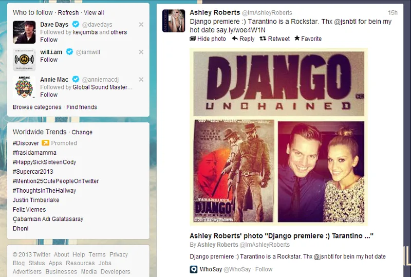The height and width of the screenshot is (277, 411).
Task: Click the WhoSay logo icon
Action: [194, 269]
